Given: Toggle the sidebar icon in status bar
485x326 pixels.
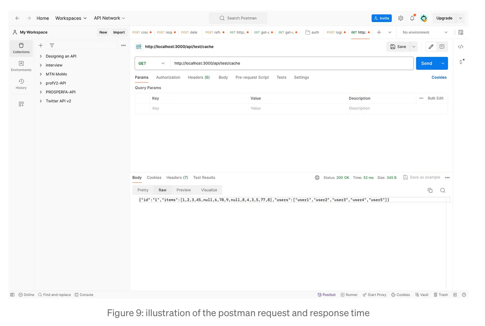Looking at the screenshot, I should click(13, 295).
